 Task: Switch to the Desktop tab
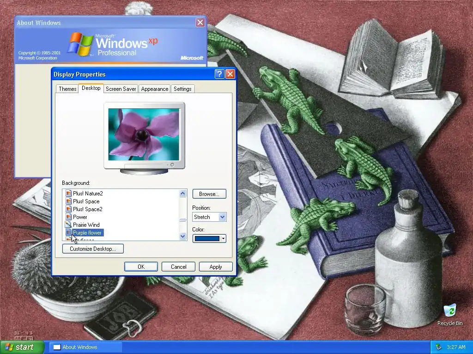tap(91, 88)
